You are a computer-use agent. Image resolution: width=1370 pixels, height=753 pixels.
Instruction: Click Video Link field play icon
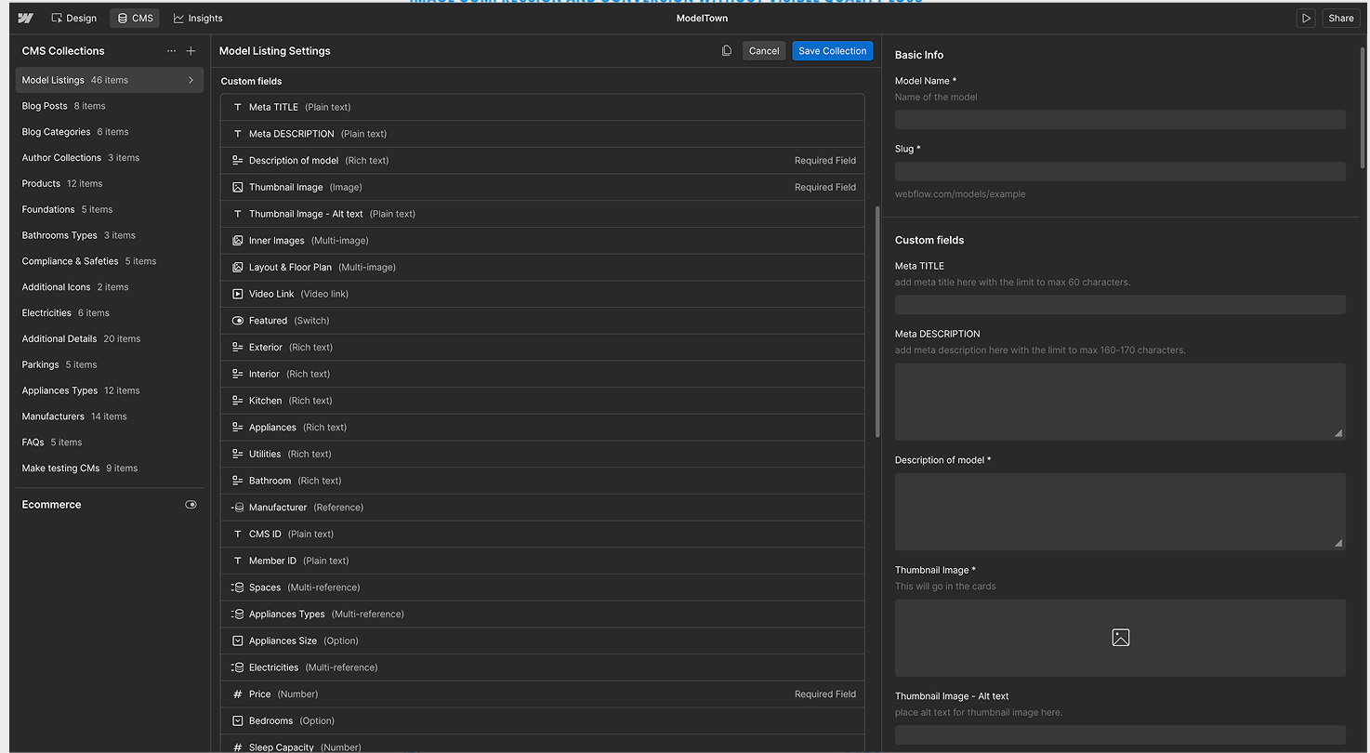237,294
